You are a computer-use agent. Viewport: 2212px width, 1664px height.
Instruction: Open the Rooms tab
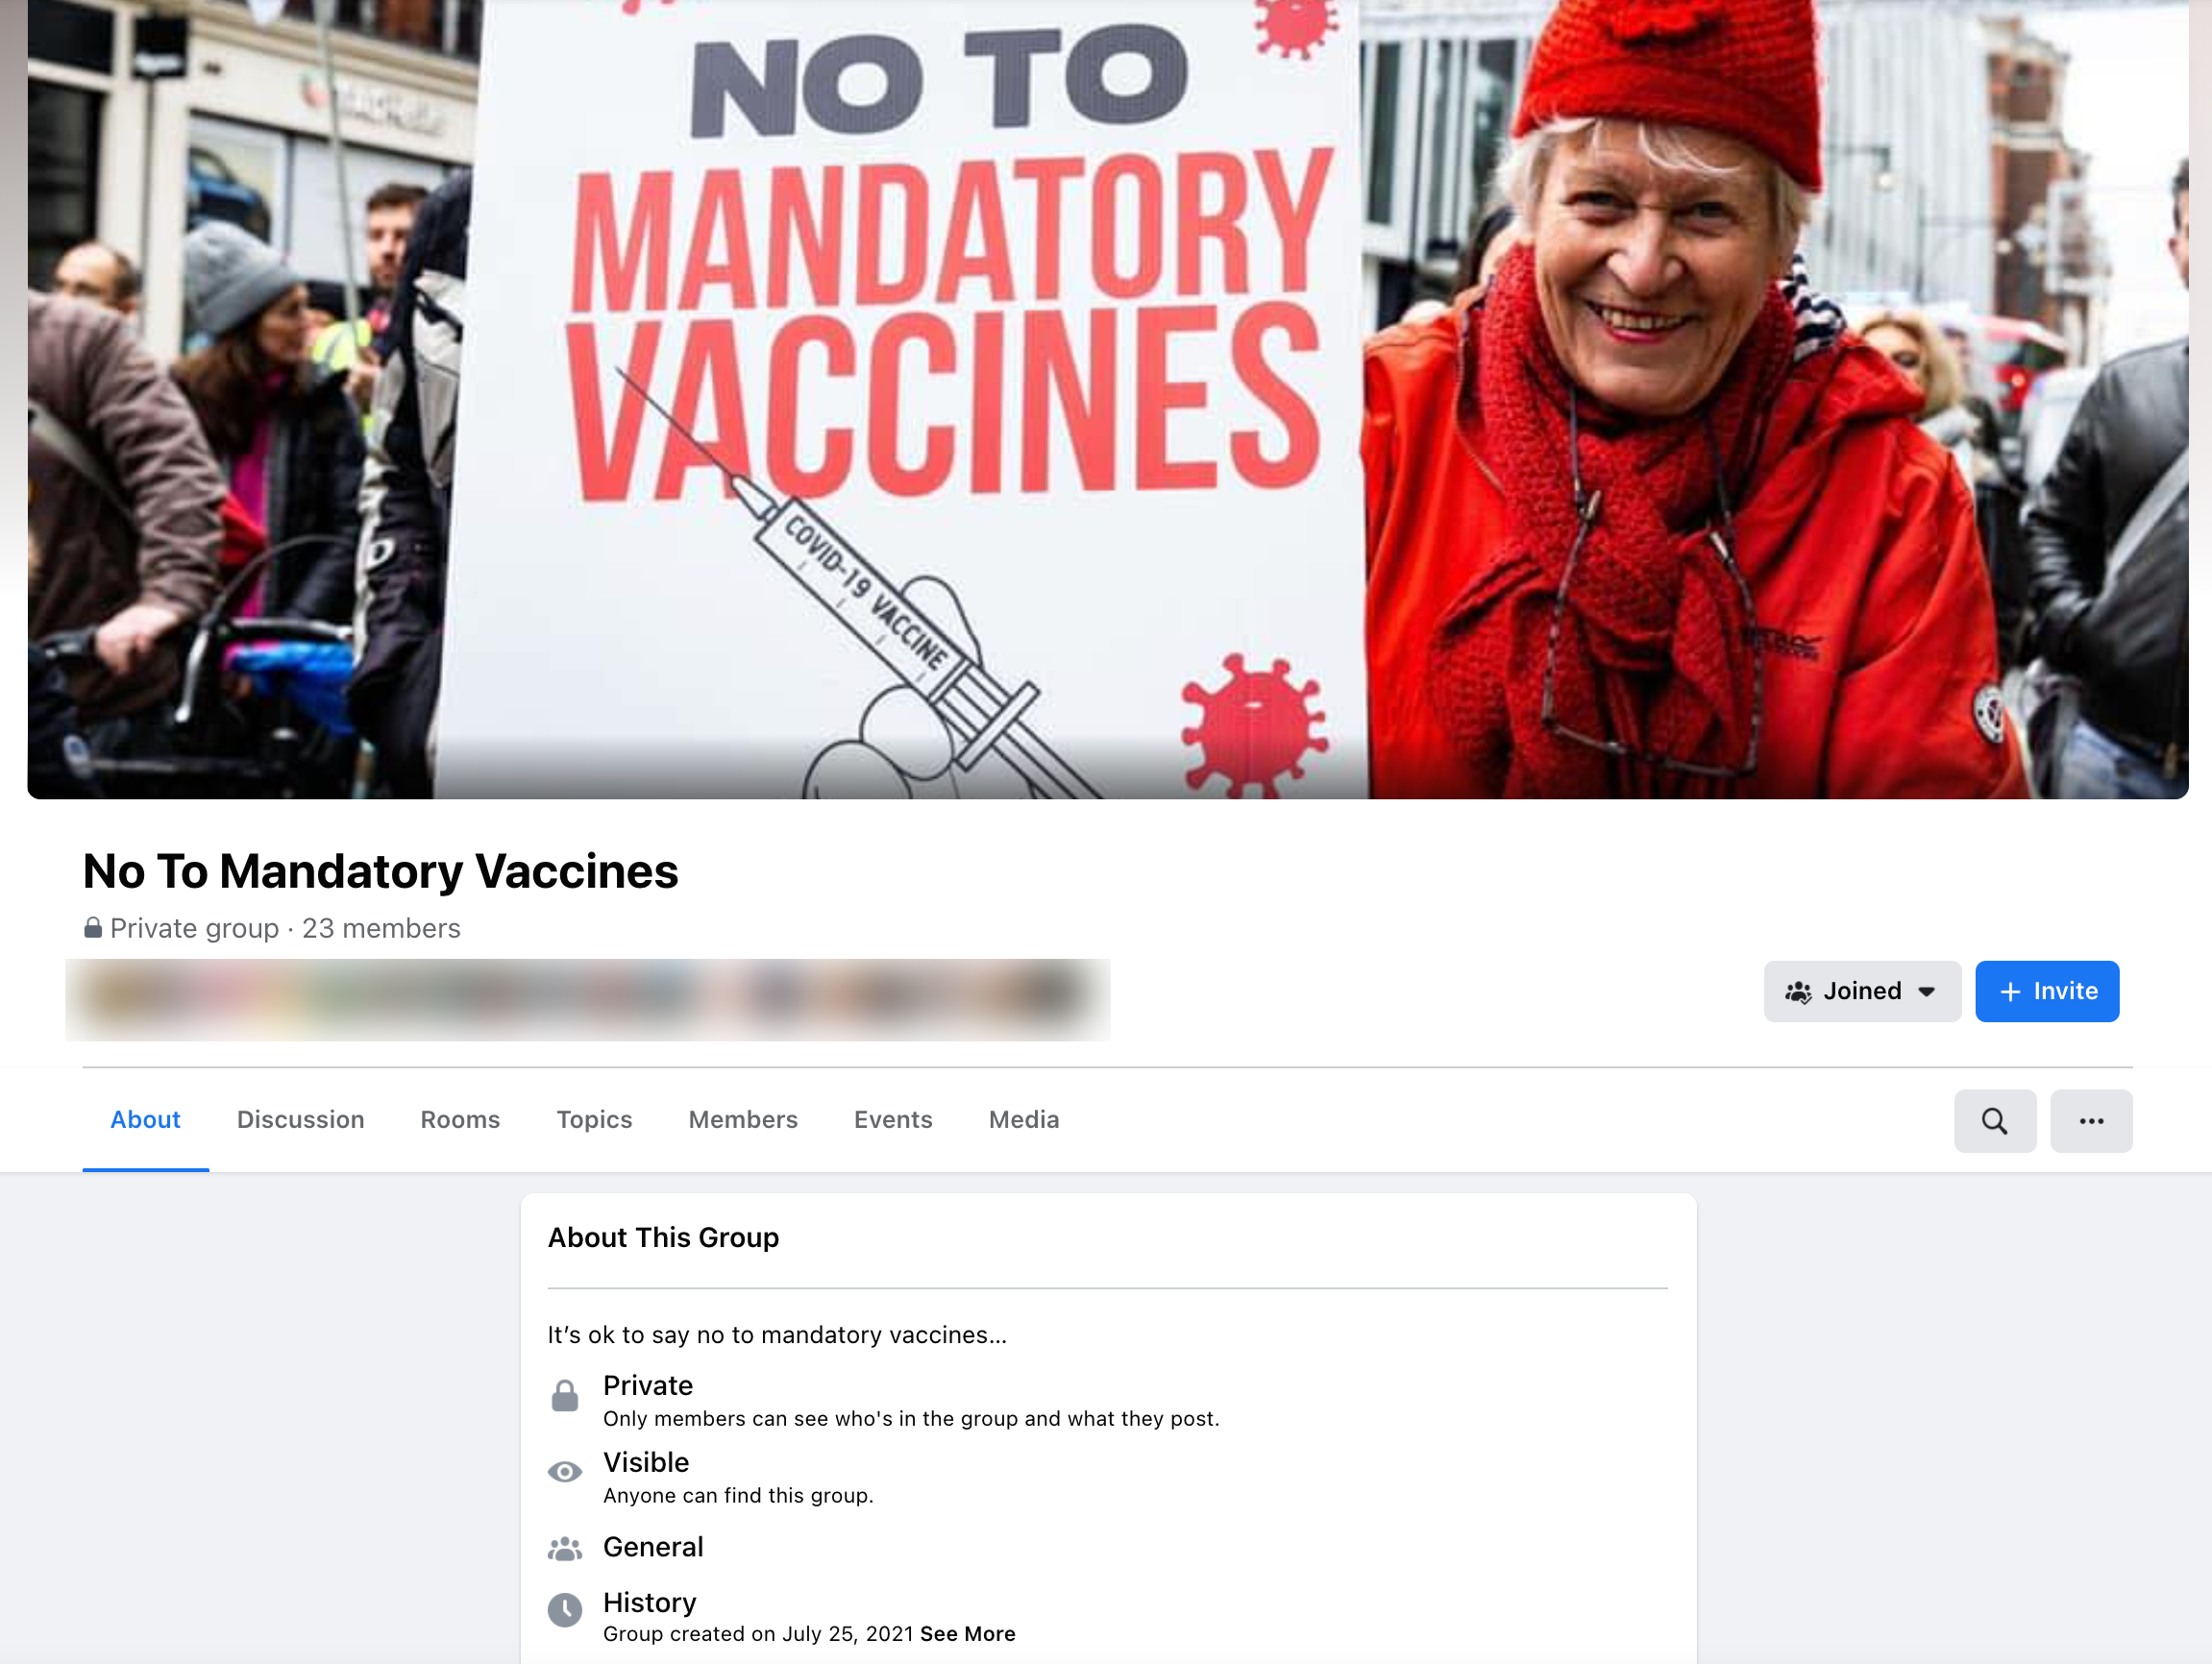(x=460, y=1120)
